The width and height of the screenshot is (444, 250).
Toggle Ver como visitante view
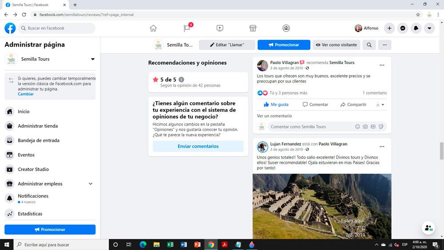337,45
